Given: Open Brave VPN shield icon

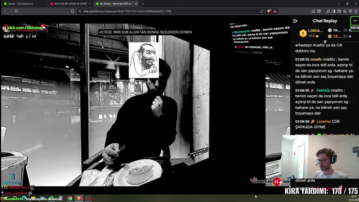Looking at the screenshot, I should click(350, 11).
